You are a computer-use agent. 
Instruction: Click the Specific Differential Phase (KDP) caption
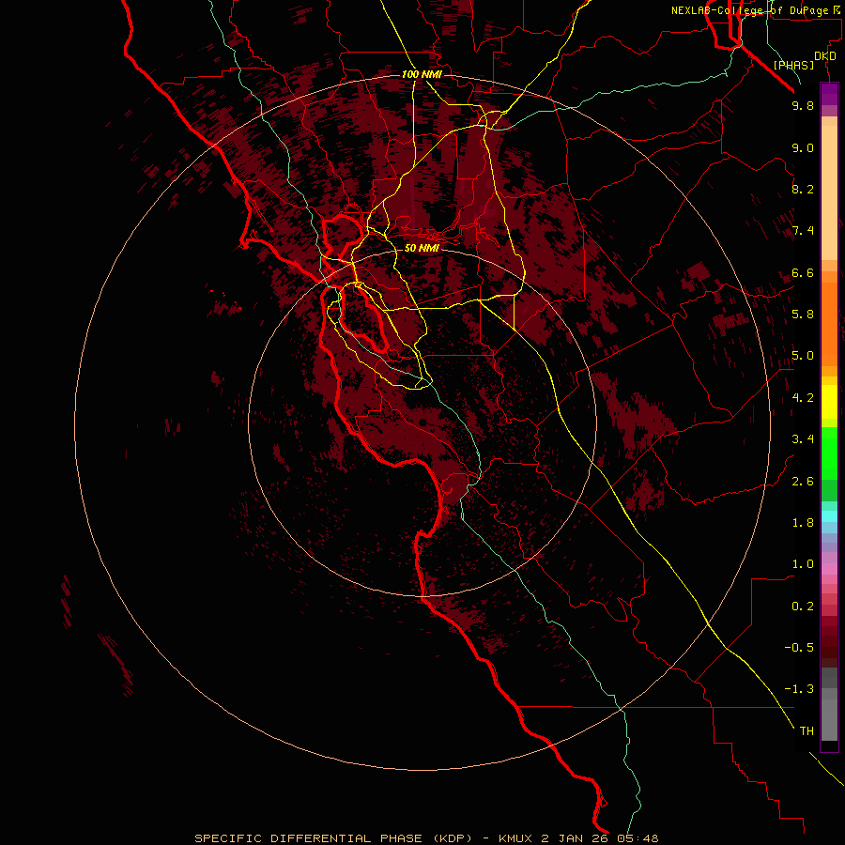[342, 838]
